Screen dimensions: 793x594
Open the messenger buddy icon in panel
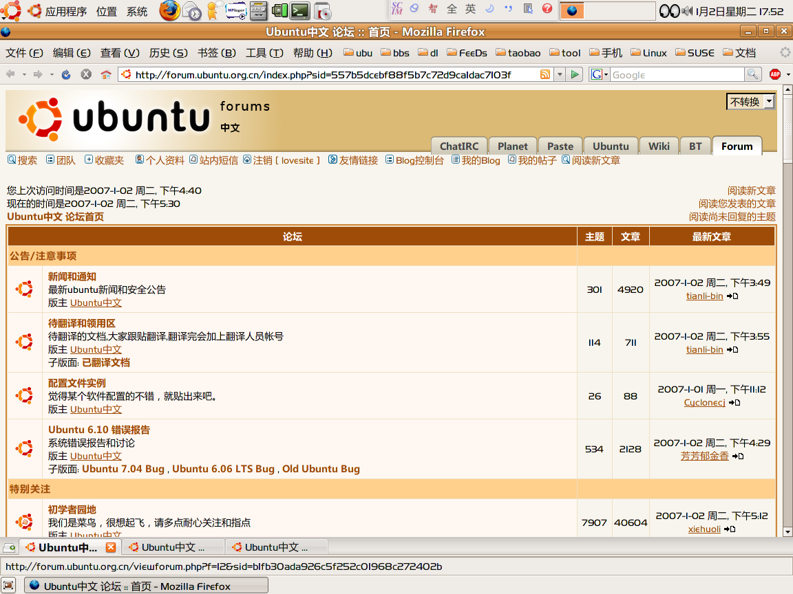click(x=213, y=10)
